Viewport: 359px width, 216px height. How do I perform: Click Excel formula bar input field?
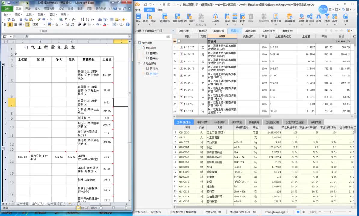click(78, 37)
